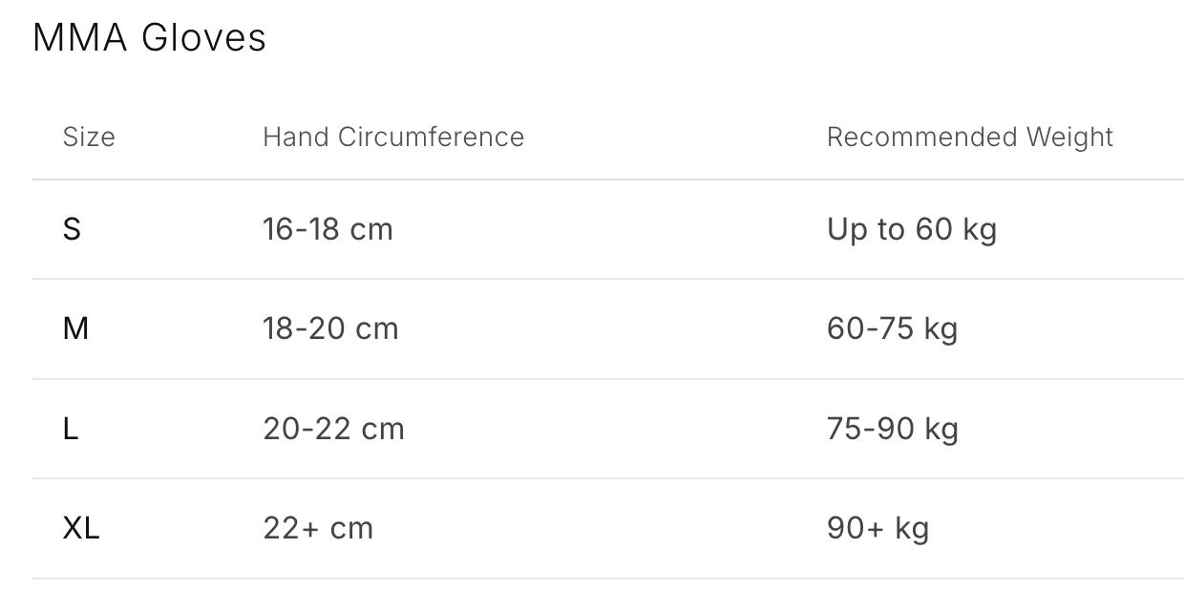Click the word Gloves in the title
1184x612 pixels.
(x=203, y=38)
